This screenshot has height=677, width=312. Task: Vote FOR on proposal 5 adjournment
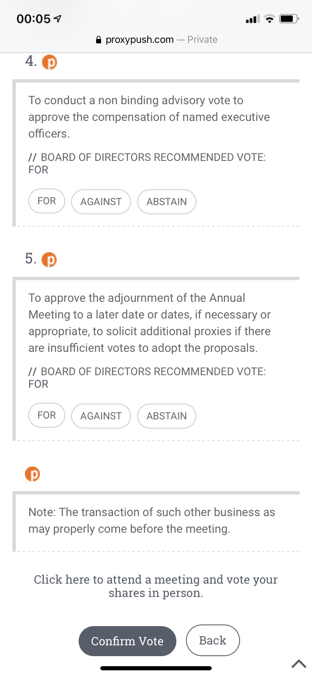click(47, 415)
